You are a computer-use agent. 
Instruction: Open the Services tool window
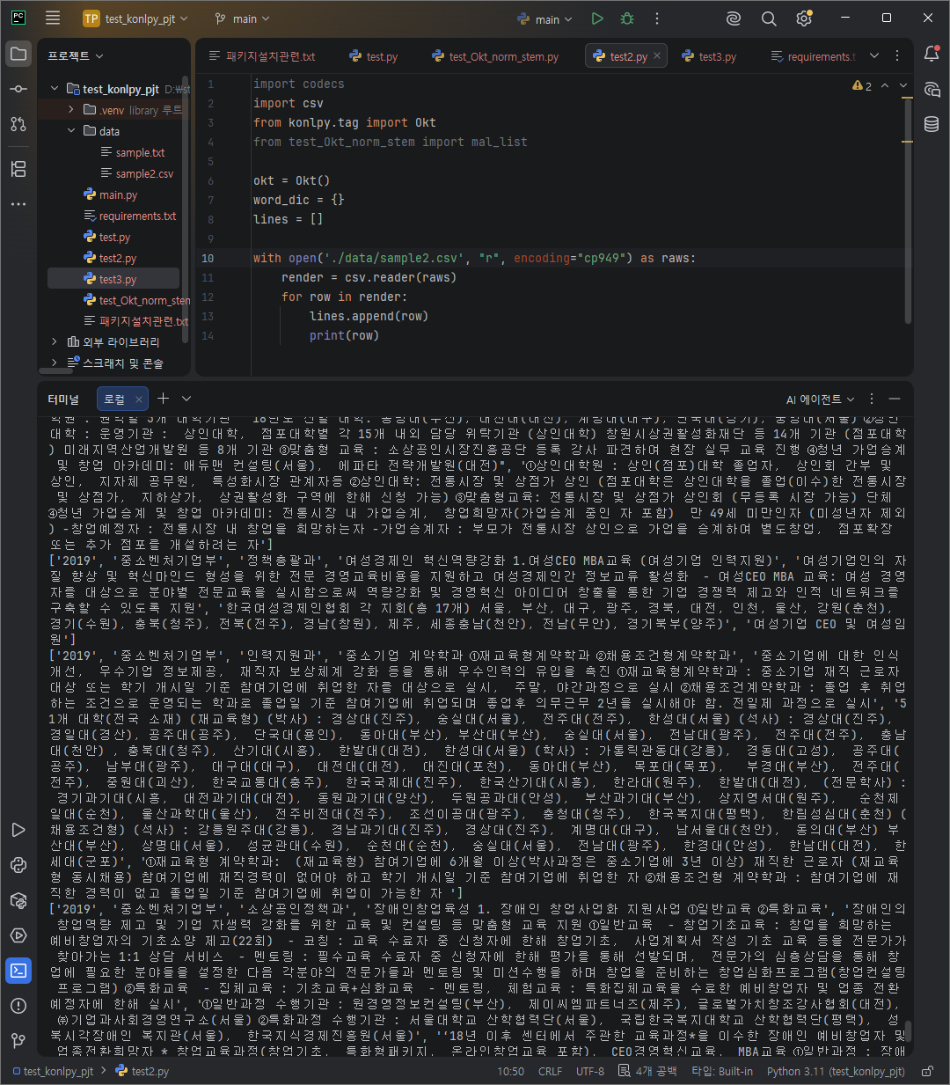coord(18,935)
